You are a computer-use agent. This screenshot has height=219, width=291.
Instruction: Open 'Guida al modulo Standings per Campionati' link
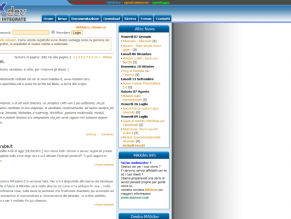click(144, 123)
